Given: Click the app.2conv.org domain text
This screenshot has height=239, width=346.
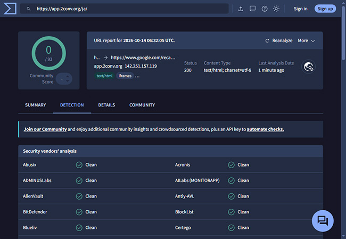Looking at the screenshot, I should click(108, 66).
